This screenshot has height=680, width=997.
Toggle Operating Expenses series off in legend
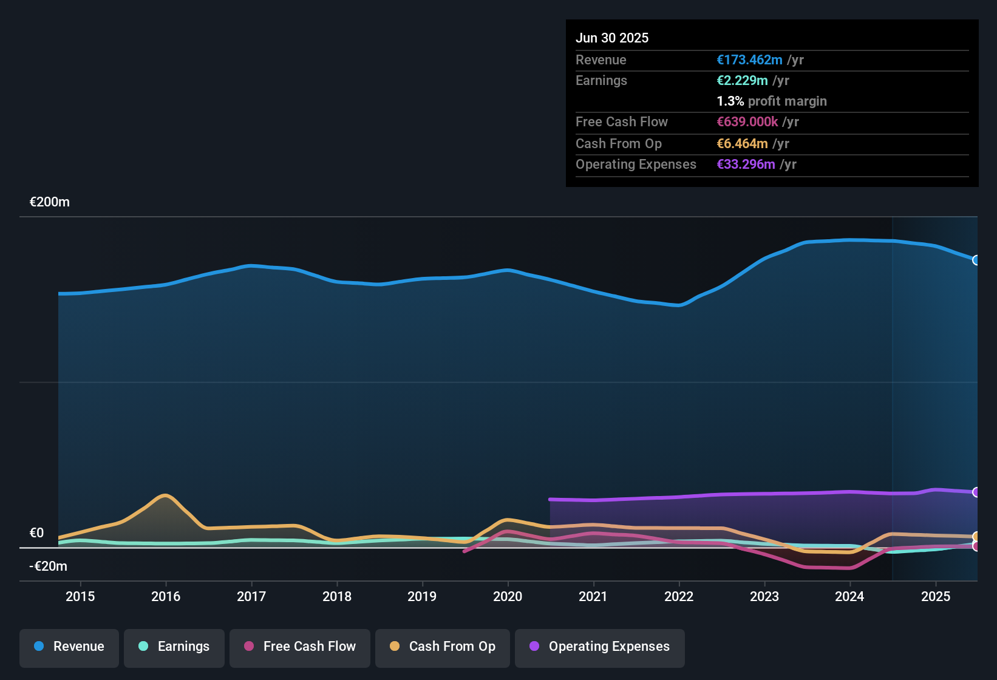click(599, 647)
